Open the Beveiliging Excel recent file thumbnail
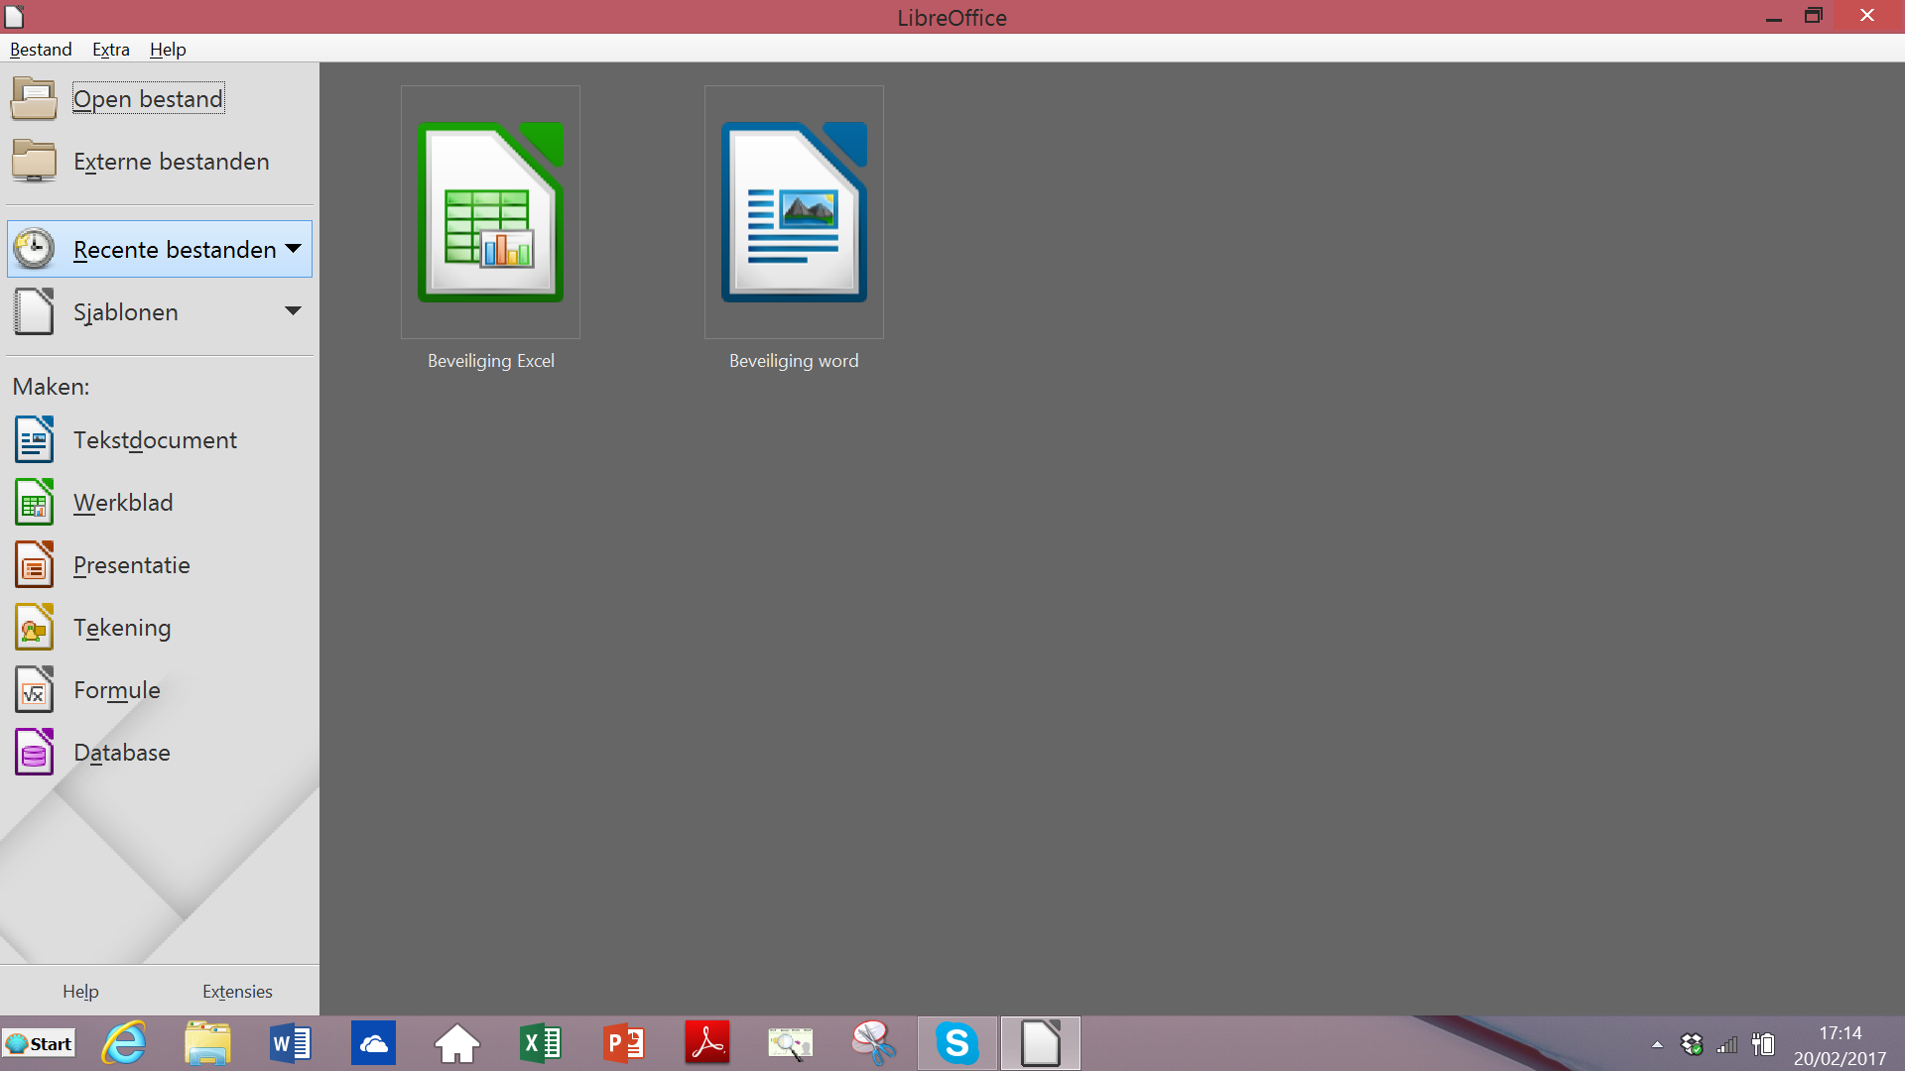Screen dimensions: 1905x1071 point(490,212)
